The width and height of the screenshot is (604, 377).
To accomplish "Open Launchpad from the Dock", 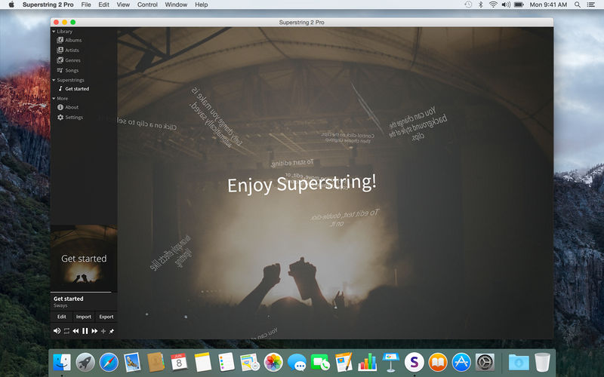I will 85,362.
